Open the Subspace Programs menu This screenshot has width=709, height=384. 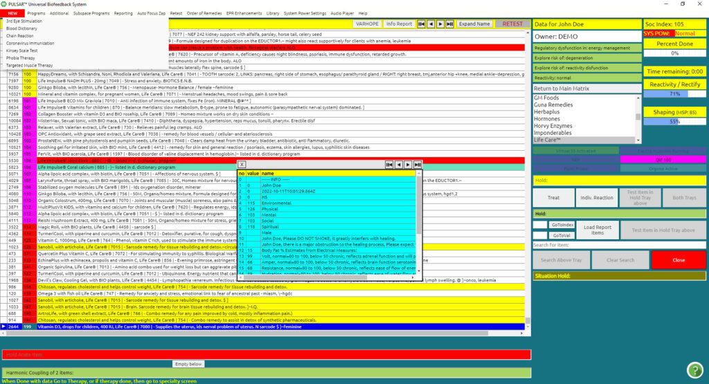tap(91, 13)
